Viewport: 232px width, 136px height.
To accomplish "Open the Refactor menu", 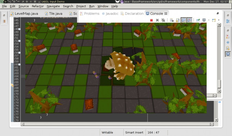I will pyautogui.click(x=38, y=6).
